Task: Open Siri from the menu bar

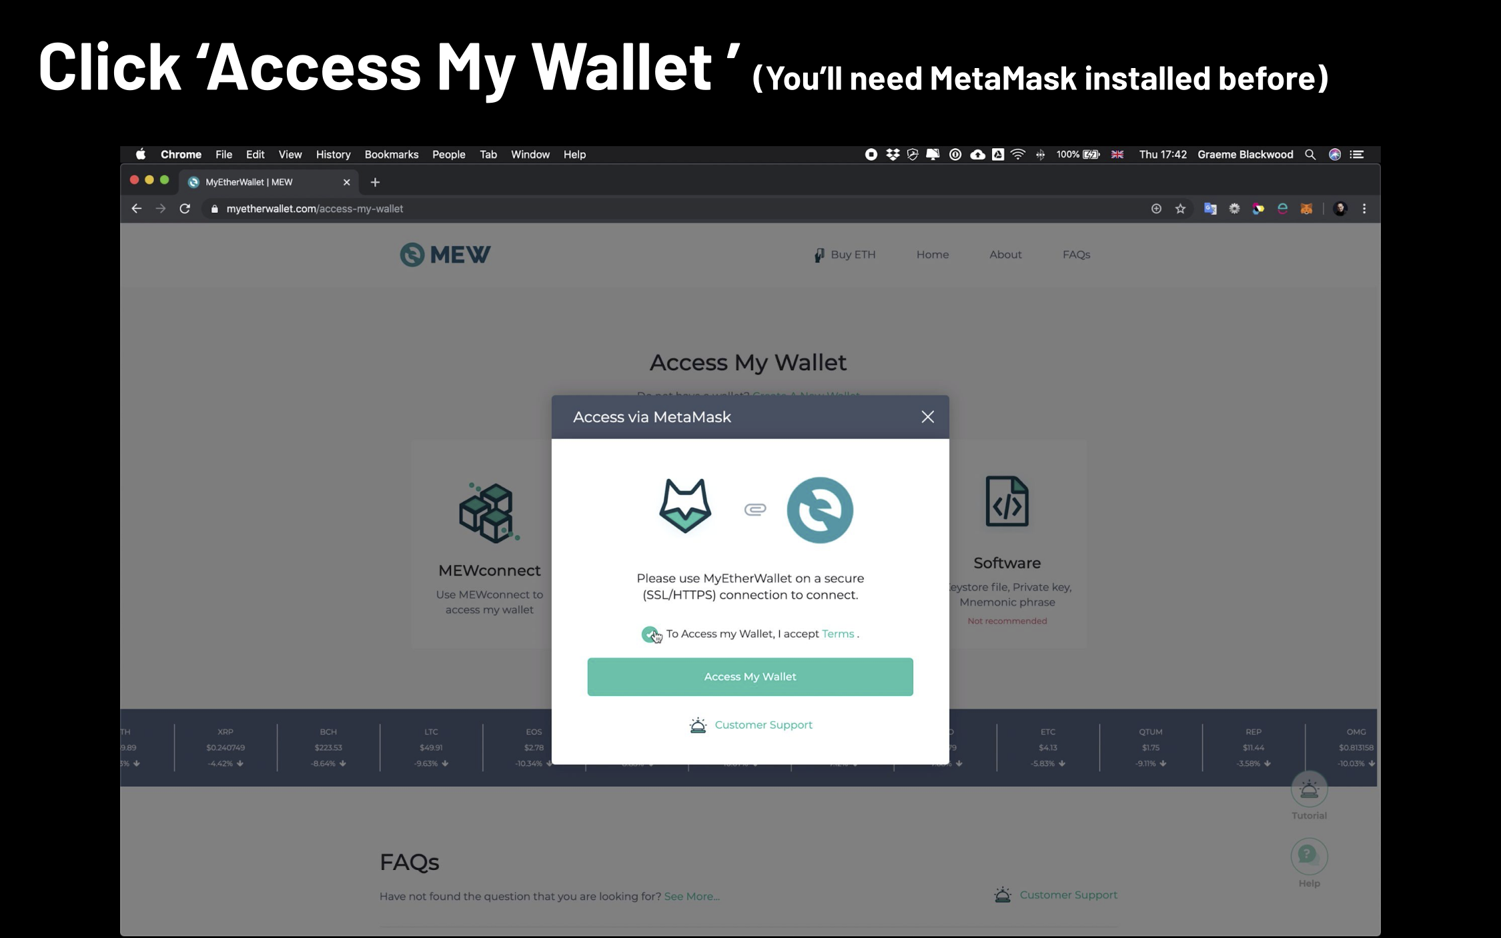Action: coord(1335,154)
